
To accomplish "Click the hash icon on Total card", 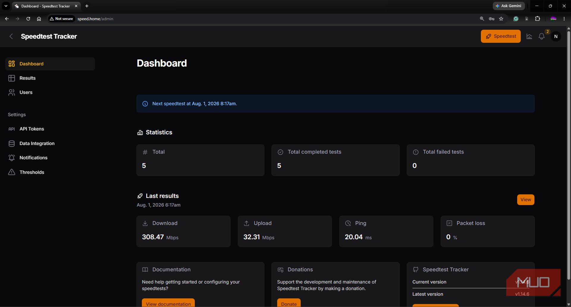I will (145, 152).
